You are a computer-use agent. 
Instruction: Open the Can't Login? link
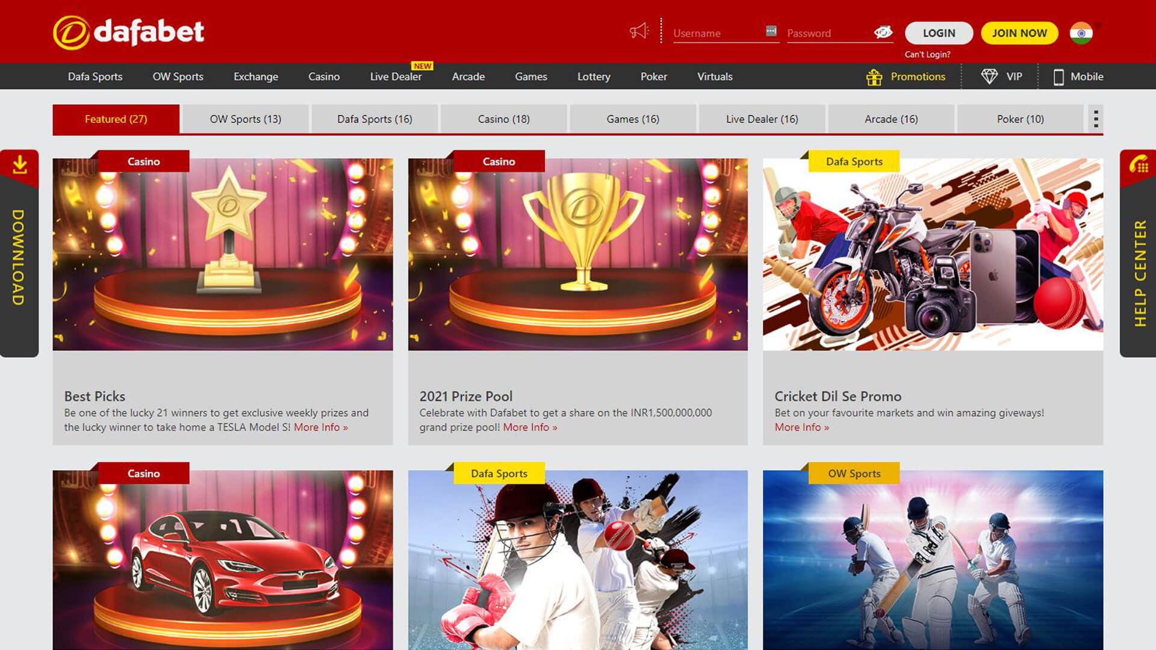pos(927,54)
